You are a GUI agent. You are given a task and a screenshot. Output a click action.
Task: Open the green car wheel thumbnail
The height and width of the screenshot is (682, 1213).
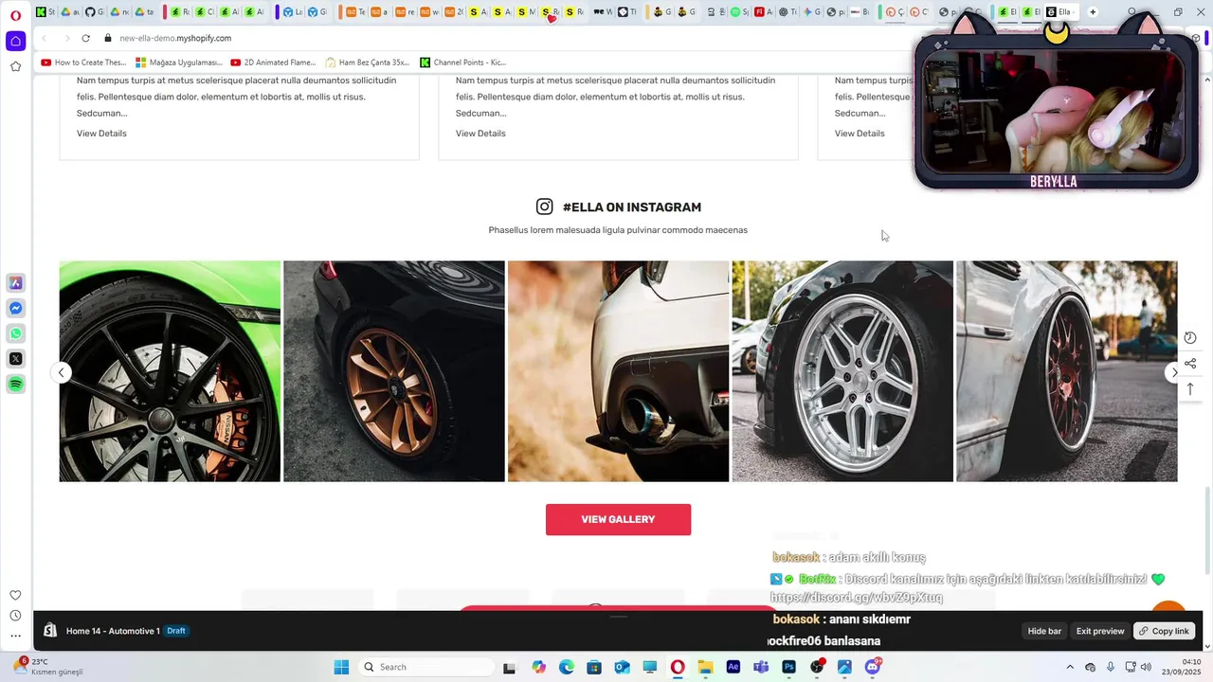click(x=170, y=371)
